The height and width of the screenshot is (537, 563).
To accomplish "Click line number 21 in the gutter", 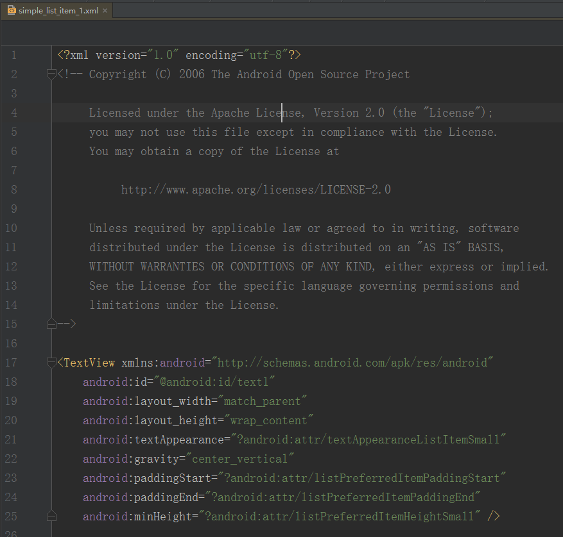I will point(11,440).
